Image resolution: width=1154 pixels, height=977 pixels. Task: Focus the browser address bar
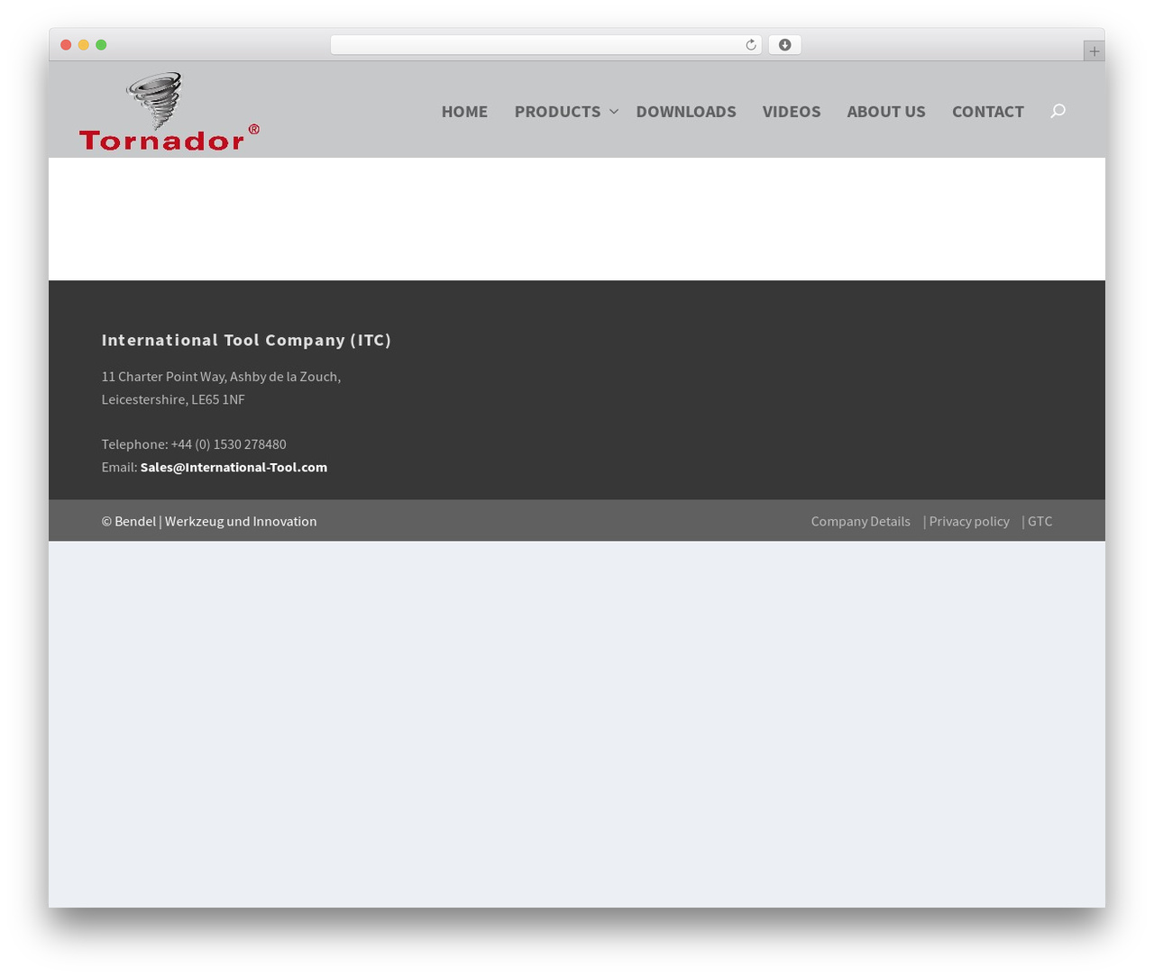(545, 45)
